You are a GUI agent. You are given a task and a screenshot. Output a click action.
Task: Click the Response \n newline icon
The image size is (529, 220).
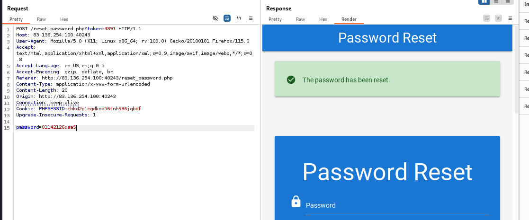tap(498, 18)
